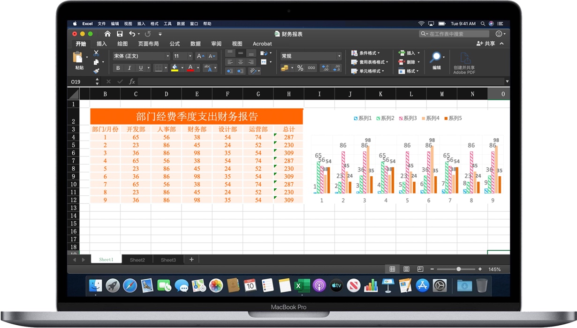
Task: Switch to the 公式 ribbon tab
Action: click(175, 44)
